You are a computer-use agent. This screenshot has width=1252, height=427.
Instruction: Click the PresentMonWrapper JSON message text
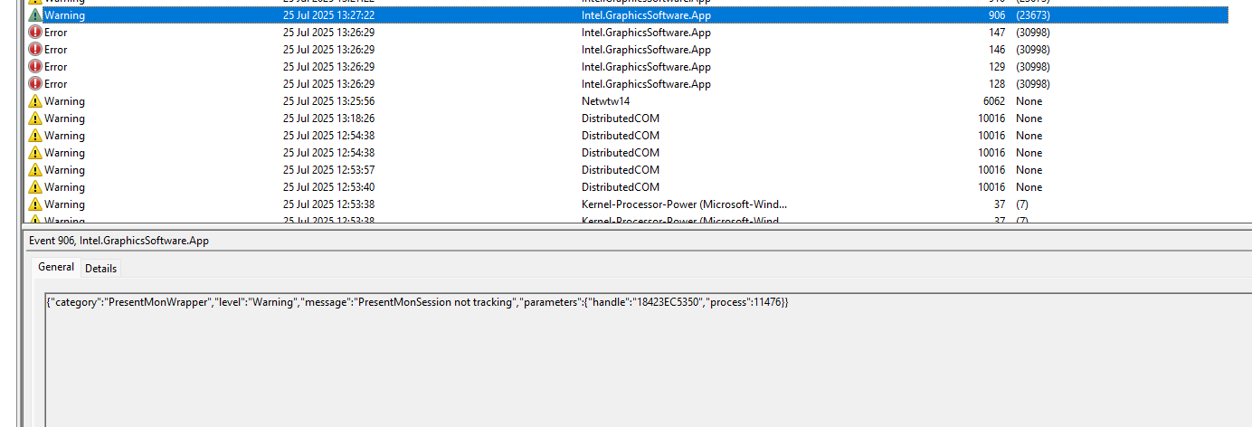(x=417, y=301)
